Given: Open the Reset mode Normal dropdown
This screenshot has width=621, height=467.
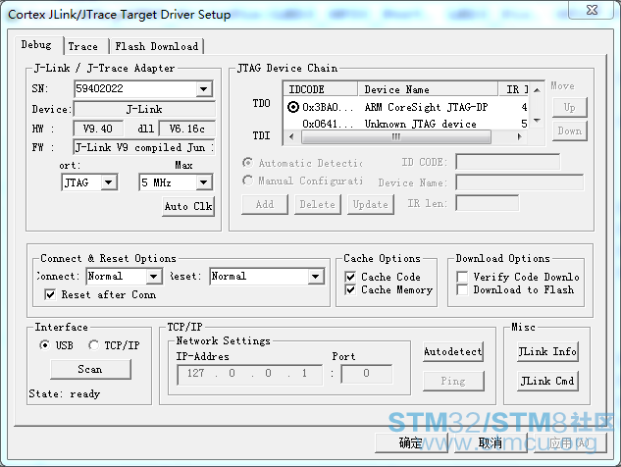Looking at the screenshot, I should click(x=316, y=277).
